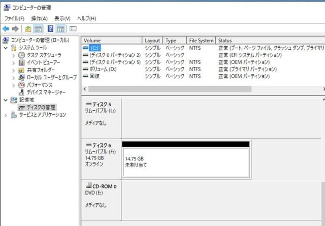Select the 記憶域 storage icon
This screenshot has width=325, height=226.
pos(13,100)
